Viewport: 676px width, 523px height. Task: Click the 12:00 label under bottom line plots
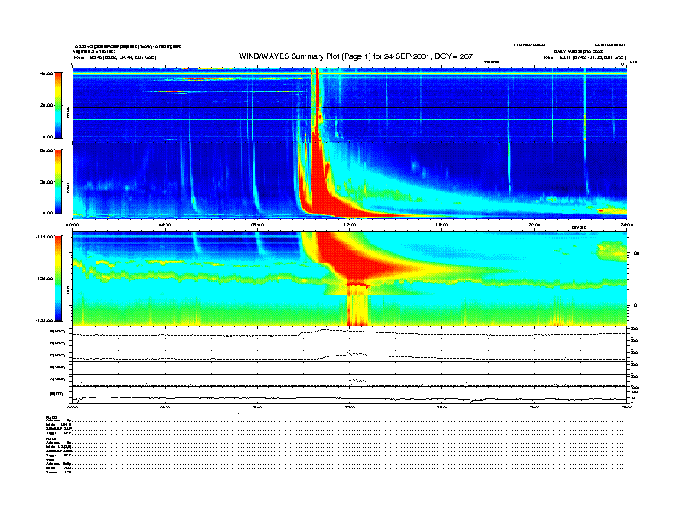(350, 407)
